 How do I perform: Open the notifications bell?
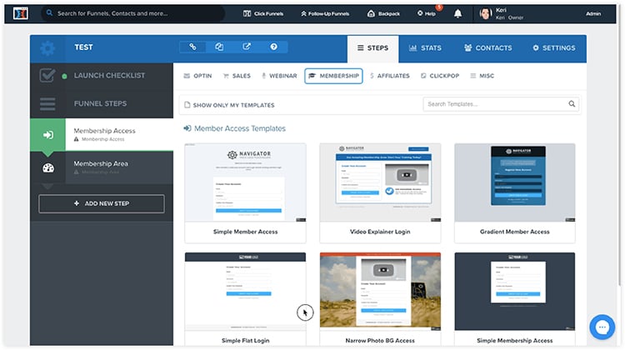[x=458, y=13]
